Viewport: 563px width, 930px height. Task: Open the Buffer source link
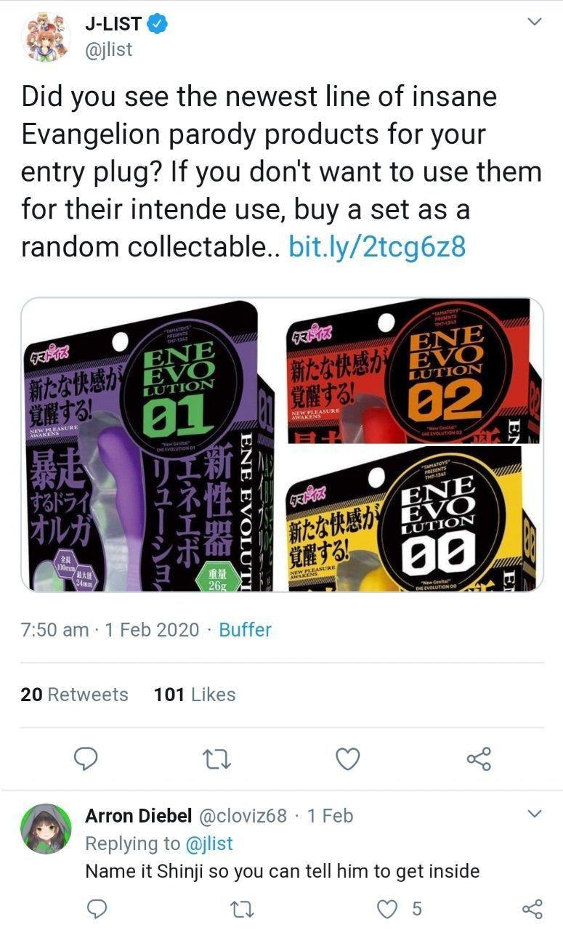(245, 629)
